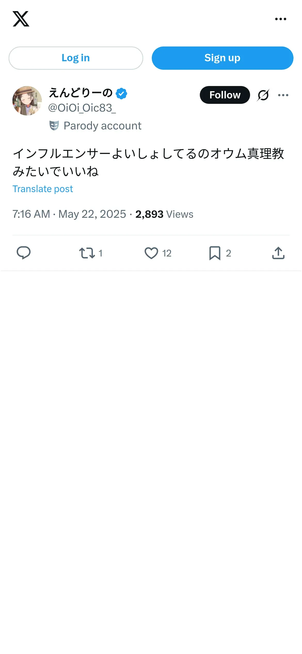Open the author's profile avatar
This screenshot has height=654, width=302.
(x=27, y=101)
